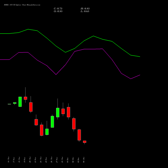Click the 'L: 0.65' low value
This screenshot has height=168, width=168.
click(85, 11)
